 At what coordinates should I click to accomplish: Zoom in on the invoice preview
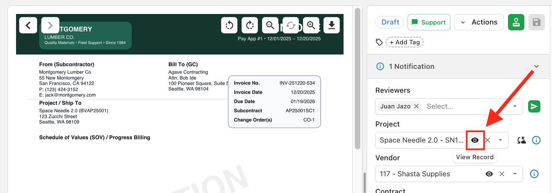311,25
